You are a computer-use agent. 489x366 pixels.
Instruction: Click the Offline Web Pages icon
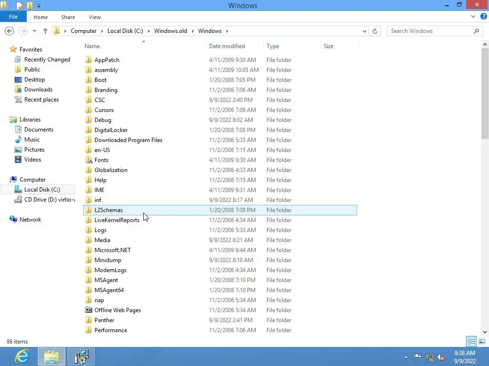click(89, 310)
